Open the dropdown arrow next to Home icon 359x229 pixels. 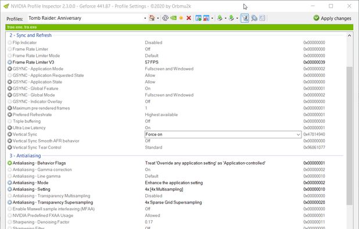tap(158, 18)
